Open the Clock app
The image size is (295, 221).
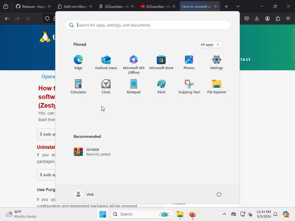tap(106, 86)
